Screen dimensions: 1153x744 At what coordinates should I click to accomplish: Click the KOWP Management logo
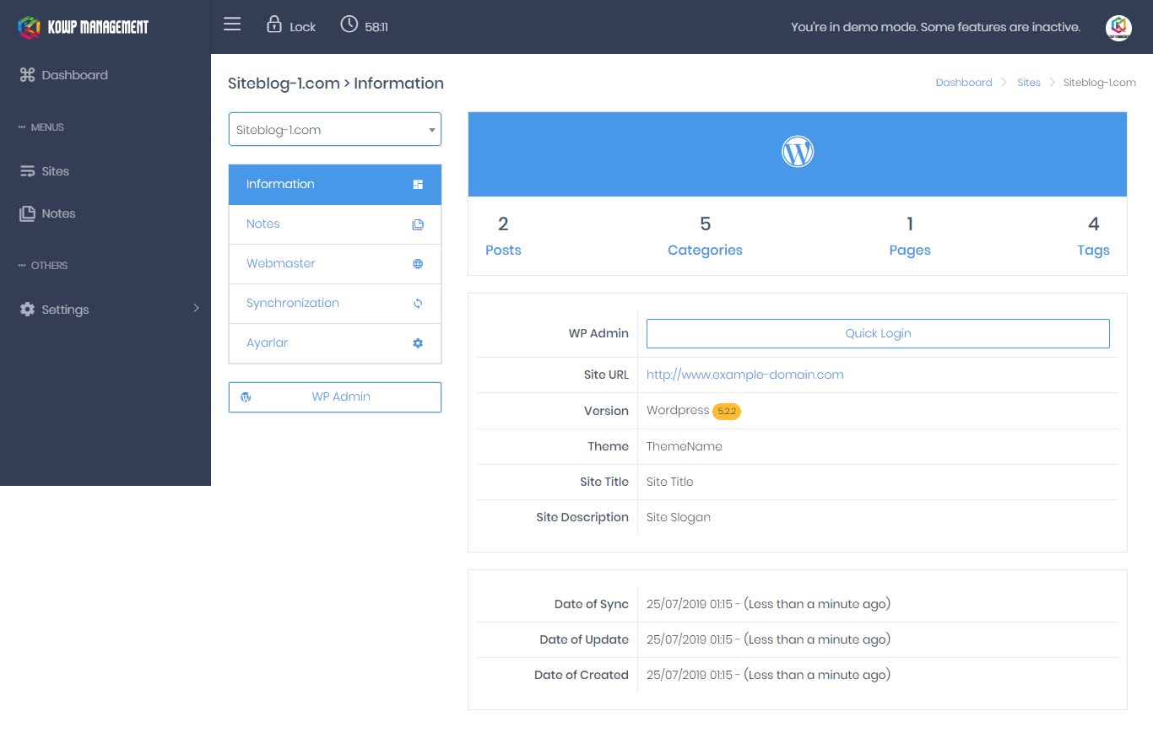tap(84, 27)
